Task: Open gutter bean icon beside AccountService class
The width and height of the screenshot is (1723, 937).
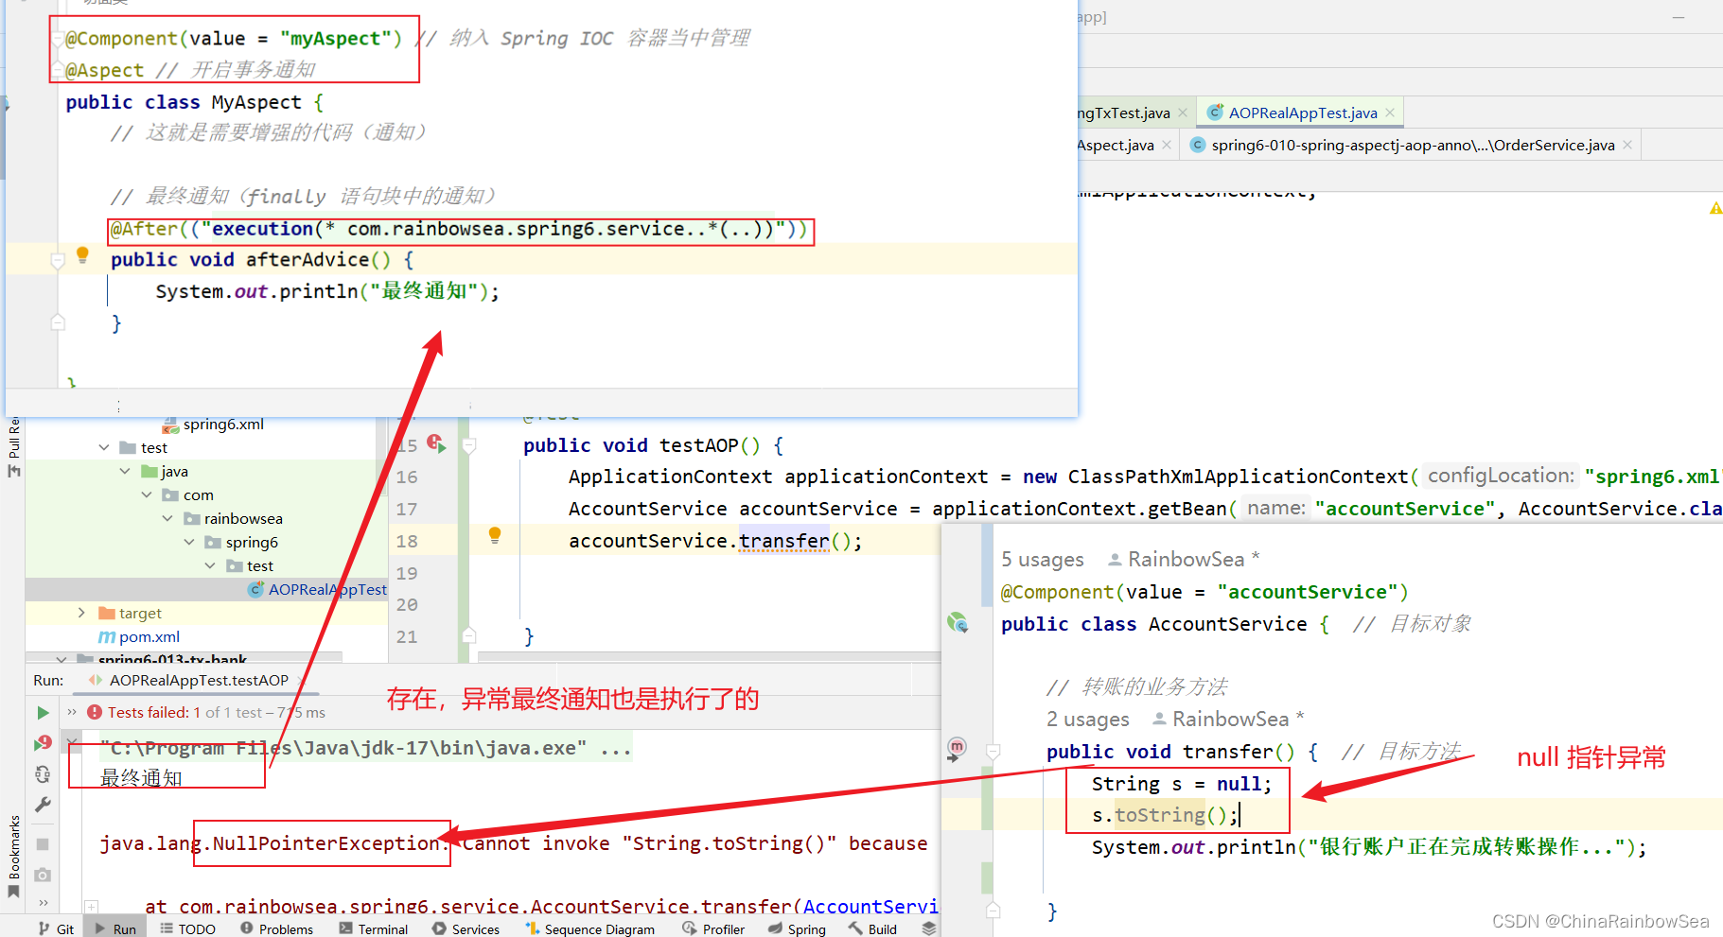Action: click(x=958, y=622)
